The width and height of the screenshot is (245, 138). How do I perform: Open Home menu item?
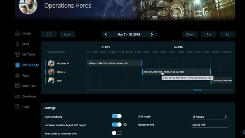(26, 33)
